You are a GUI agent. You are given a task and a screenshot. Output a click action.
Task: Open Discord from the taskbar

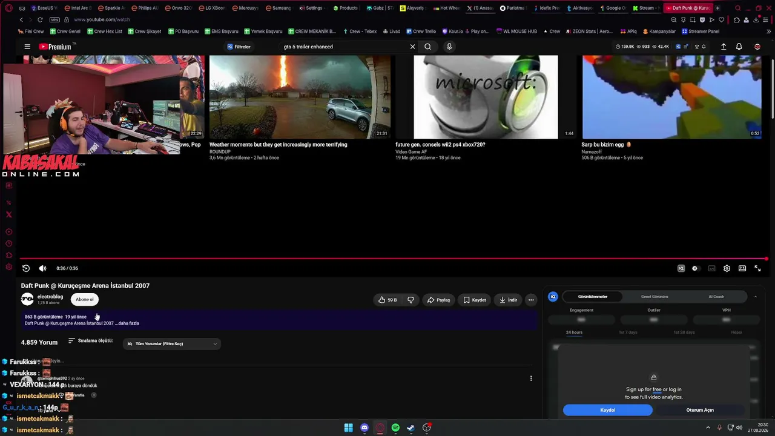point(364,428)
